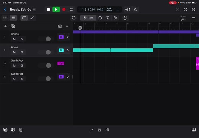Expand the Synth Pad track chevron
Image resolution: width=199 pixels, height=138 pixels.
tap(68, 77)
